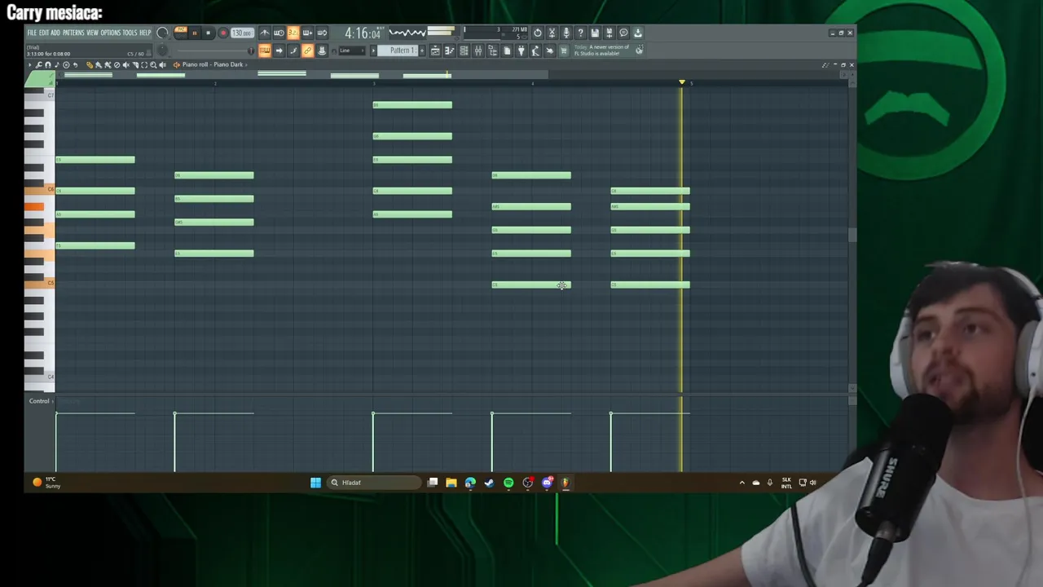The width and height of the screenshot is (1043, 587).
Task: Toggle the orange link-to-controller button
Action: pyautogui.click(x=307, y=51)
